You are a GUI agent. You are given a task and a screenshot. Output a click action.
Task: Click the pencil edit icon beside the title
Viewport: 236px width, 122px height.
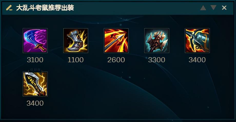point(9,8)
